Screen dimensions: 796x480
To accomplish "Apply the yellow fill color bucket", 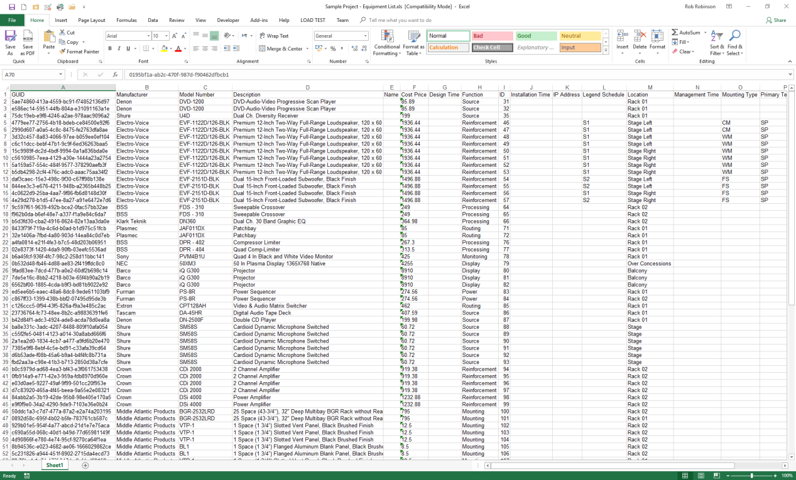I will coord(164,48).
